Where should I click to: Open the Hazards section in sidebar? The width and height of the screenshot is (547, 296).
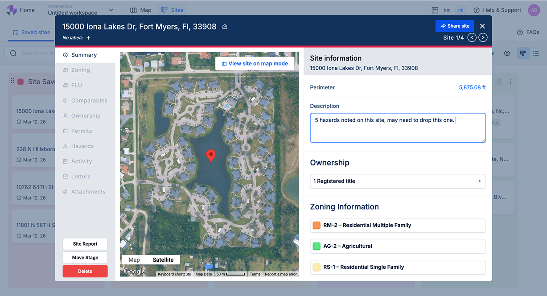[82, 146]
